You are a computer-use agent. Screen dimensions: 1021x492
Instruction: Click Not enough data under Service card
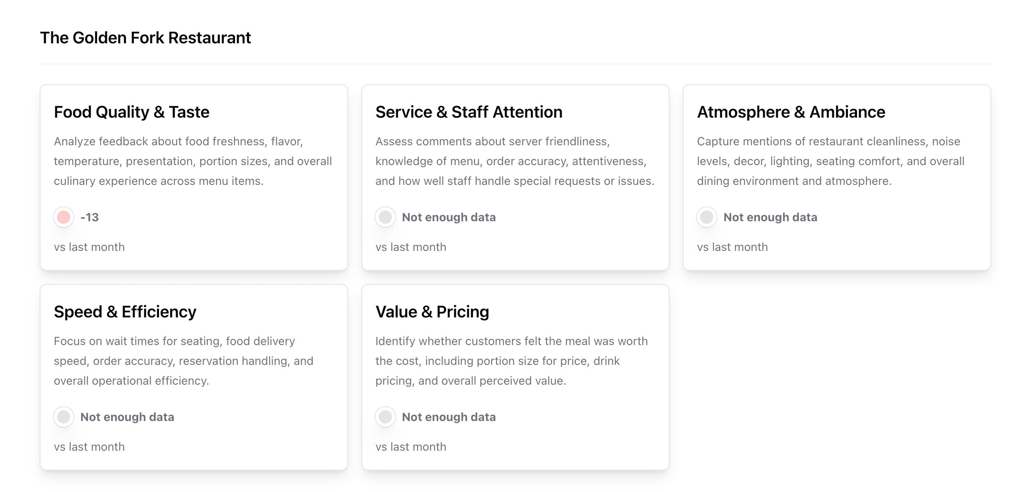click(x=449, y=217)
